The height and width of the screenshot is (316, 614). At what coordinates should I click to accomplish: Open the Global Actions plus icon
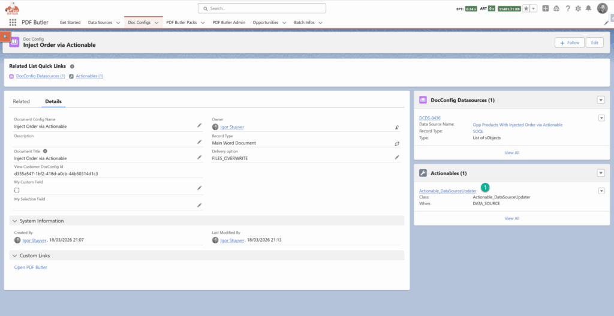[x=546, y=8]
